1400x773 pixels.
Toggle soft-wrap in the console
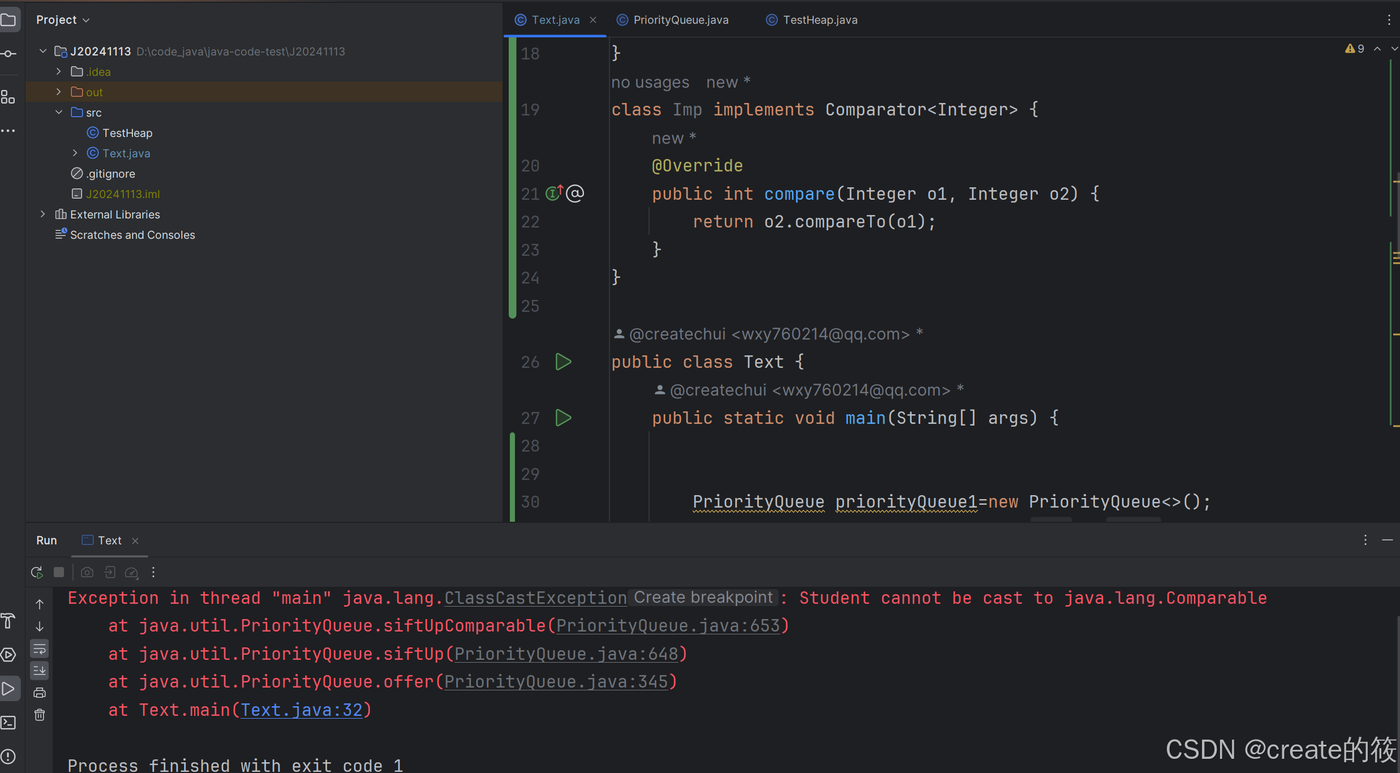pyautogui.click(x=40, y=649)
